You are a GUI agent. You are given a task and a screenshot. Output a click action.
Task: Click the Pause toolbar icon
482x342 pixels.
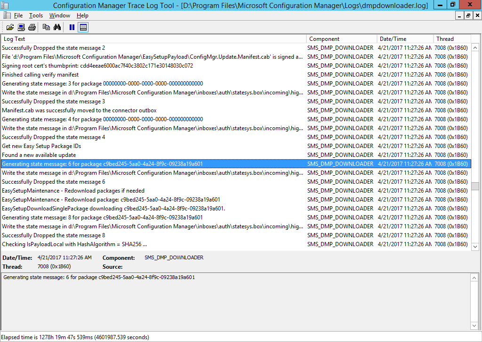(x=72, y=27)
